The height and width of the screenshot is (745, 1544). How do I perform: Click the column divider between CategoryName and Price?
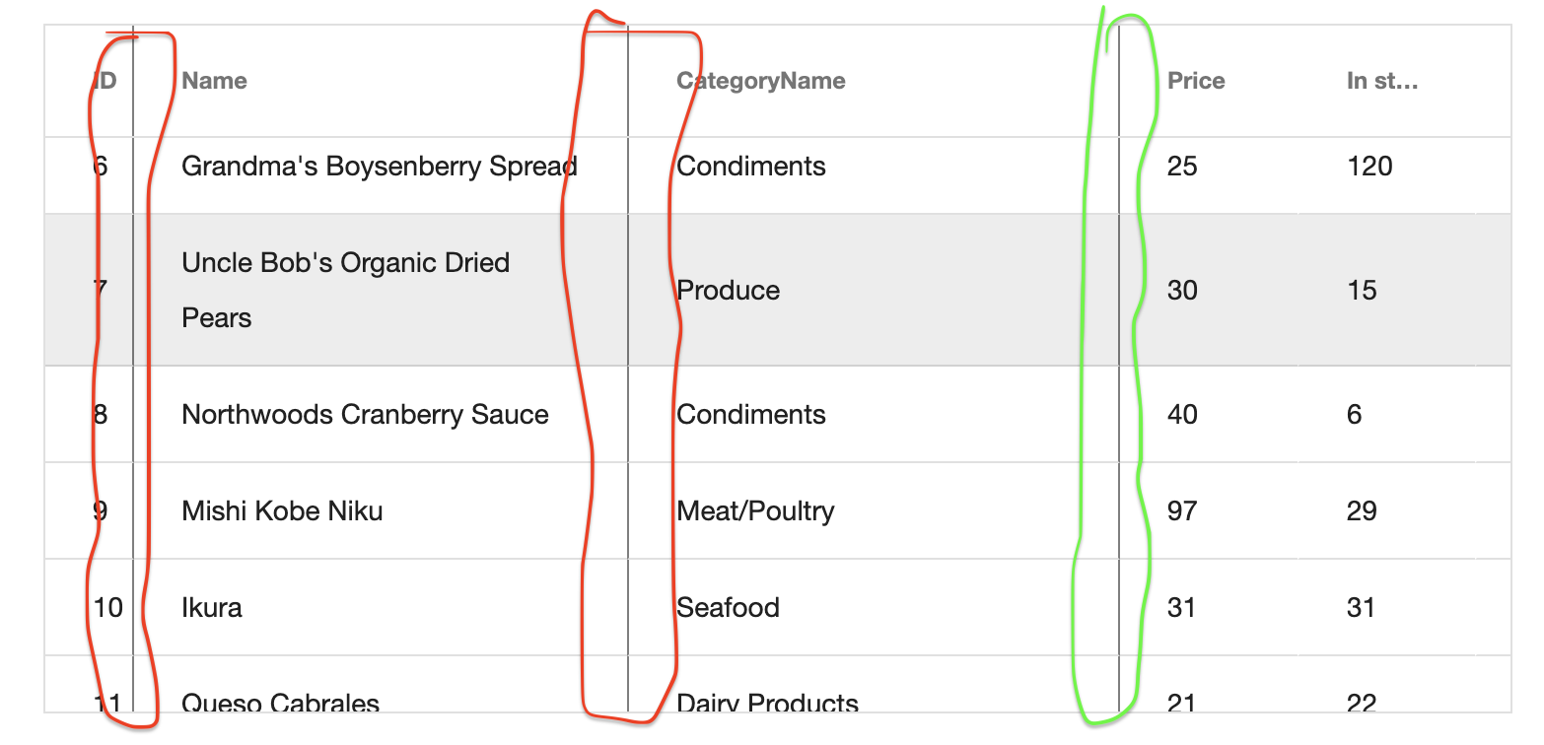pyautogui.click(x=1119, y=81)
